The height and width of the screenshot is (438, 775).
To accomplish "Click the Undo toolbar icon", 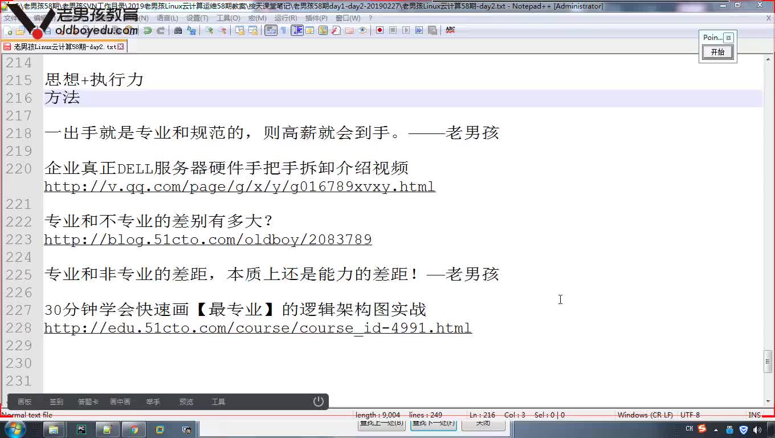I will (x=148, y=30).
